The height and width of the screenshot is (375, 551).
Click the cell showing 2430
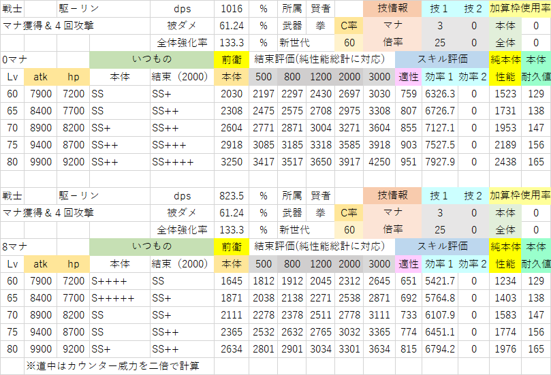321,94
